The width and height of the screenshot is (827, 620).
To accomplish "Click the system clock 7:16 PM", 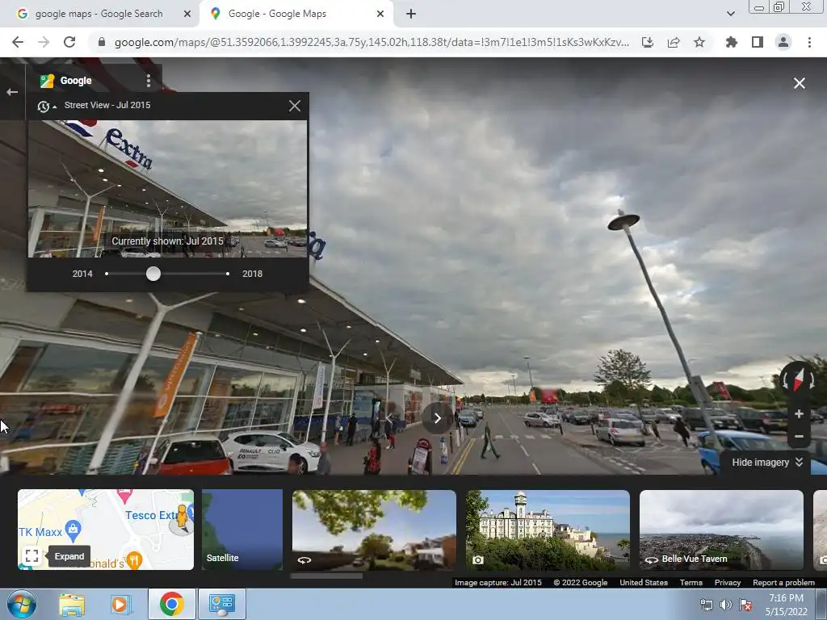I will [x=786, y=598].
